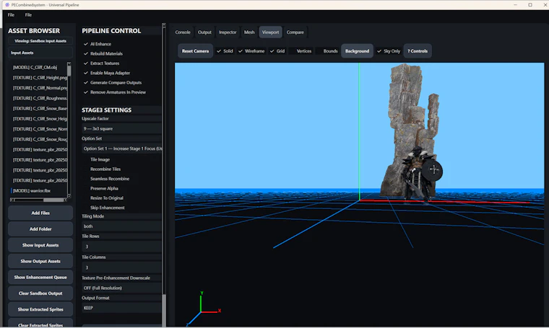Enable the Vertices checkbox
549x328 pixels.
pyautogui.click(x=301, y=51)
